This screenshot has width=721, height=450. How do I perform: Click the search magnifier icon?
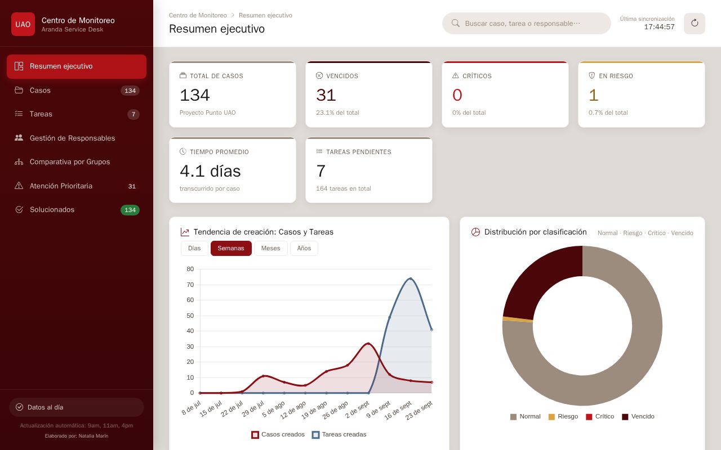(456, 24)
